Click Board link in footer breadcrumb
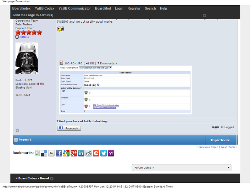250x188 pixels. [x=44, y=178]
